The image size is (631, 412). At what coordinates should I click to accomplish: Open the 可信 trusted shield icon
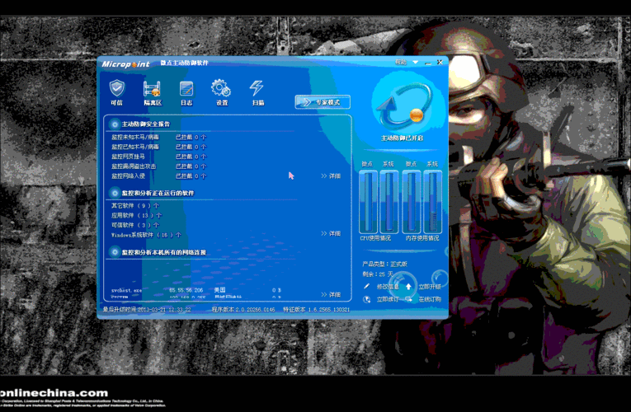coord(116,92)
